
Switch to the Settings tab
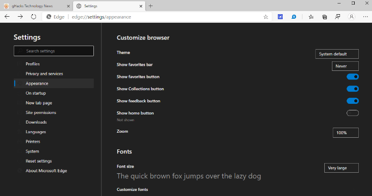coord(110,6)
